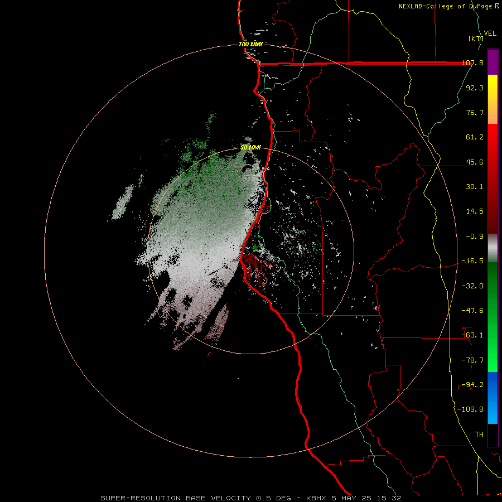Click the dark red velocity patch at coastline
502x502 pixels.
pos(256,267)
